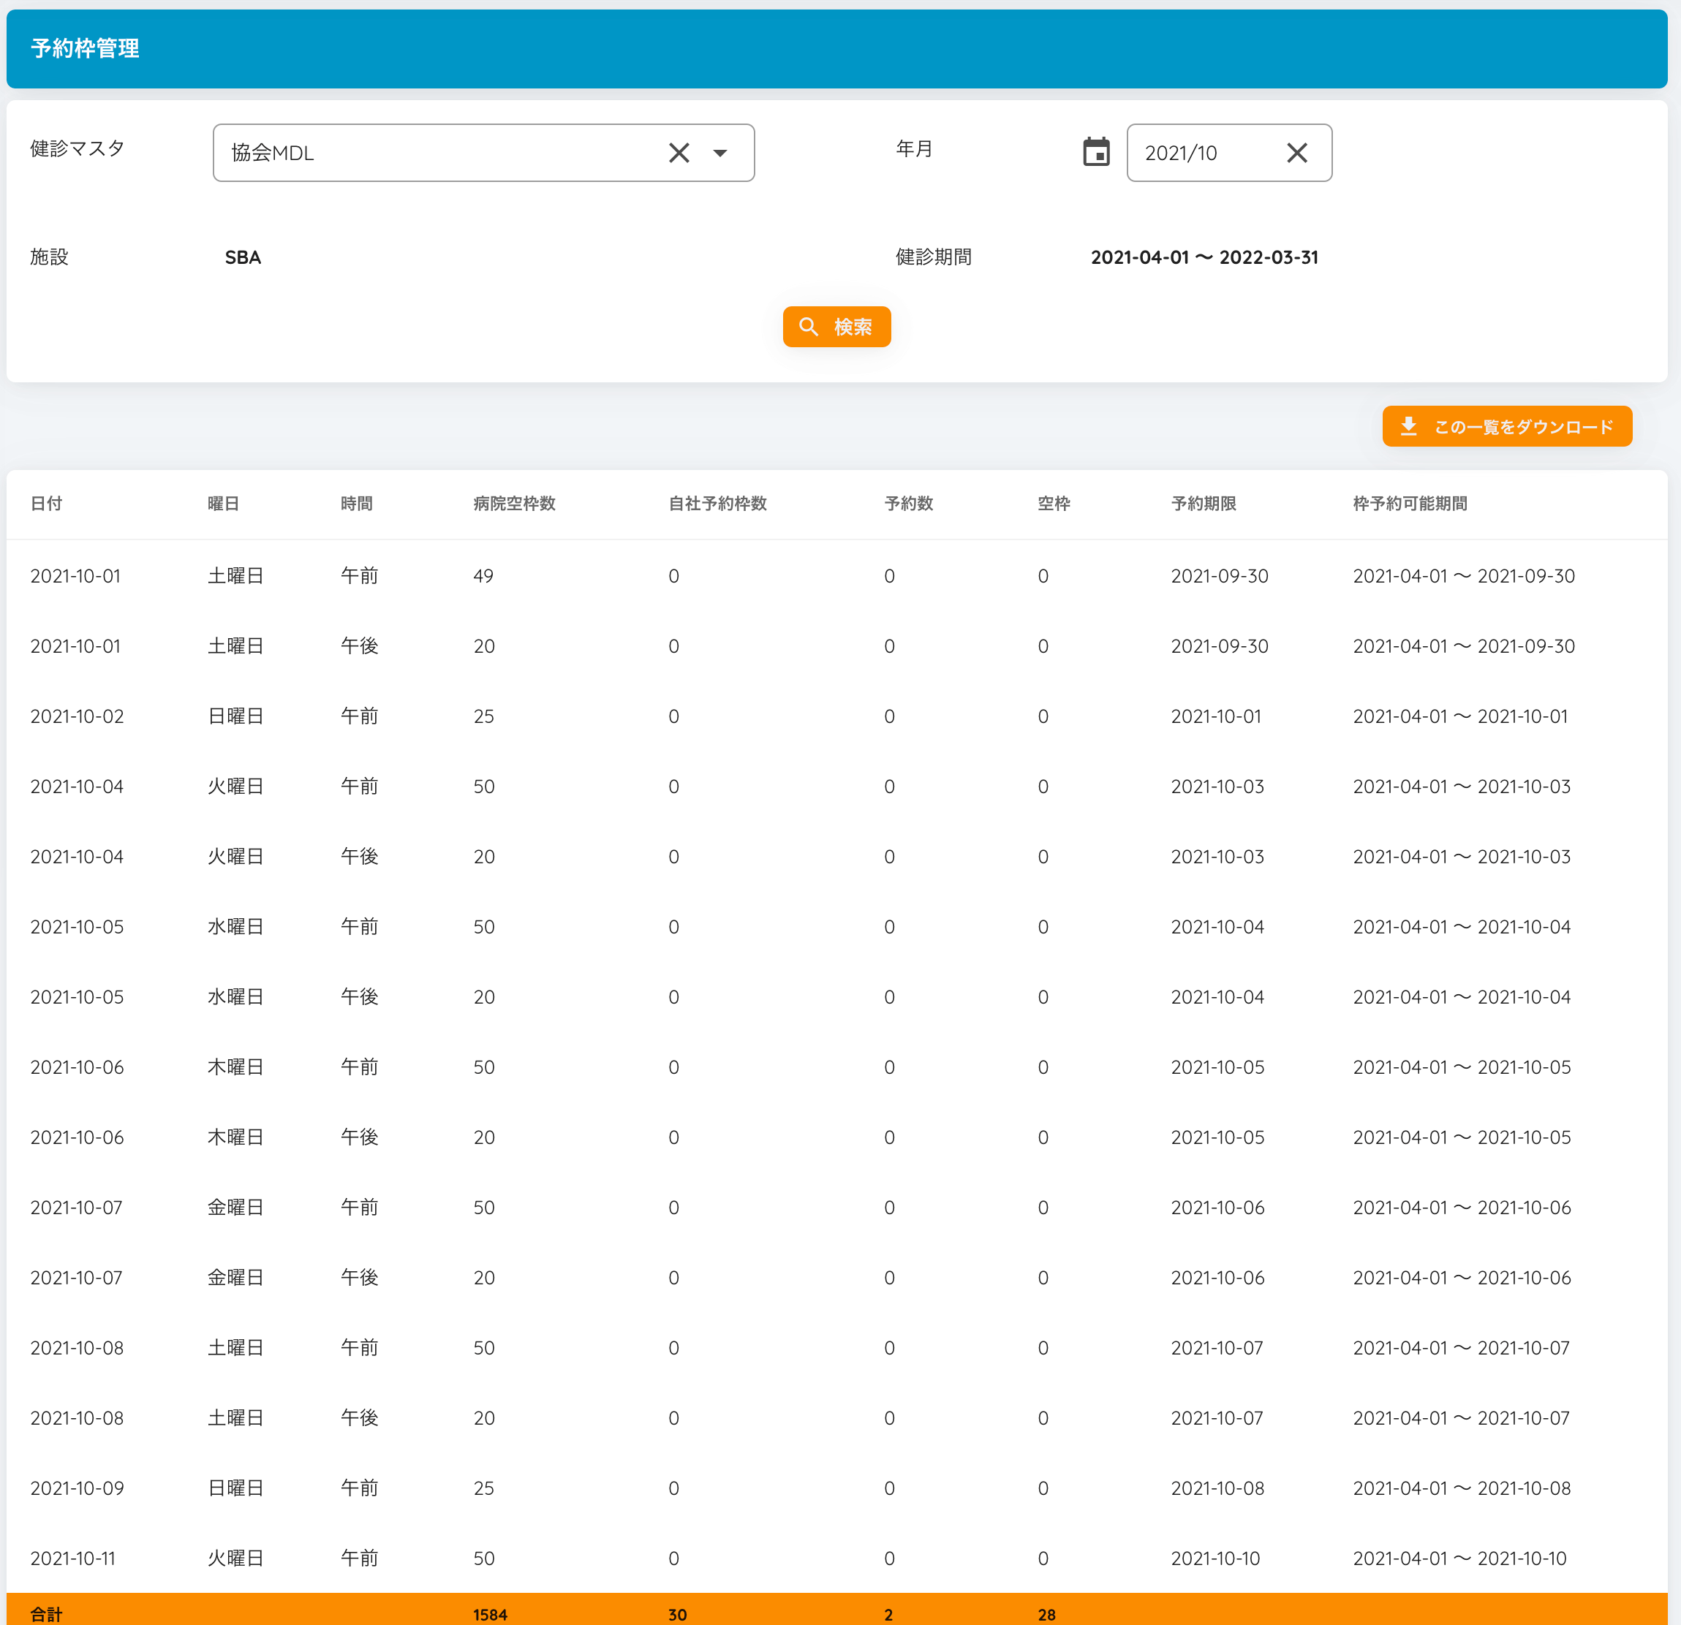1681x1625 pixels.
Task: Click the 日付 column header
Action: 46,504
